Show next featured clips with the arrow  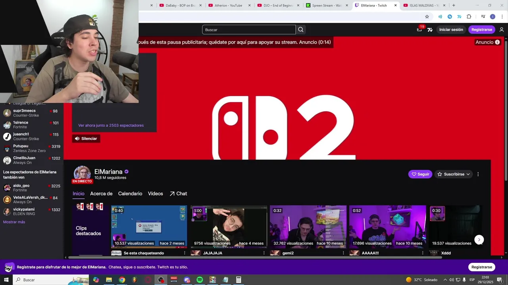coord(479,239)
